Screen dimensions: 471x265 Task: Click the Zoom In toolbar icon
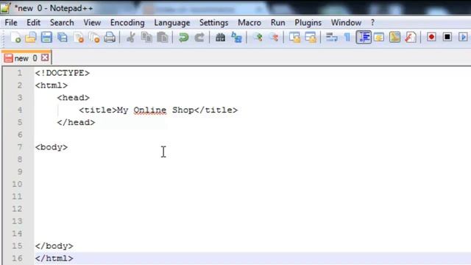click(x=258, y=38)
